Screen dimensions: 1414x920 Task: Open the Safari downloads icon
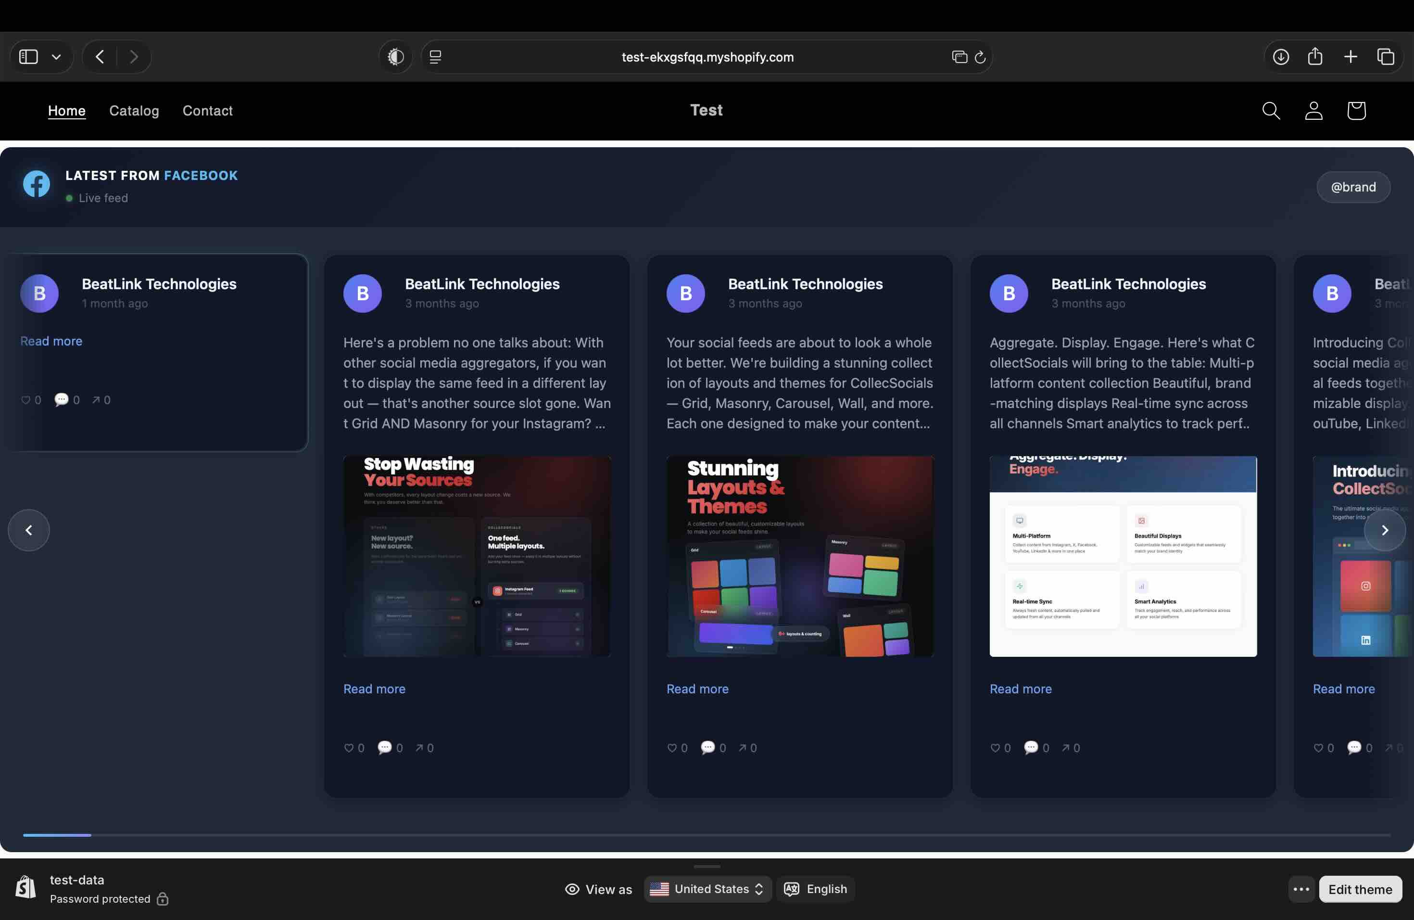click(x=1281, y=57)
